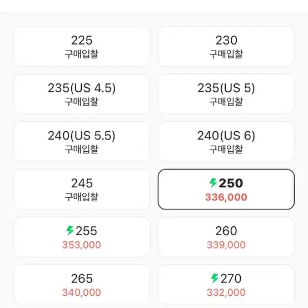Image resolution: width=308 pixels, height=308 pixels.
Task: Select size 225 purchase bid option
Action: 82,46
